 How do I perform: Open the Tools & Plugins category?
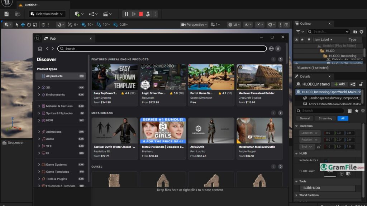point(56,179)
